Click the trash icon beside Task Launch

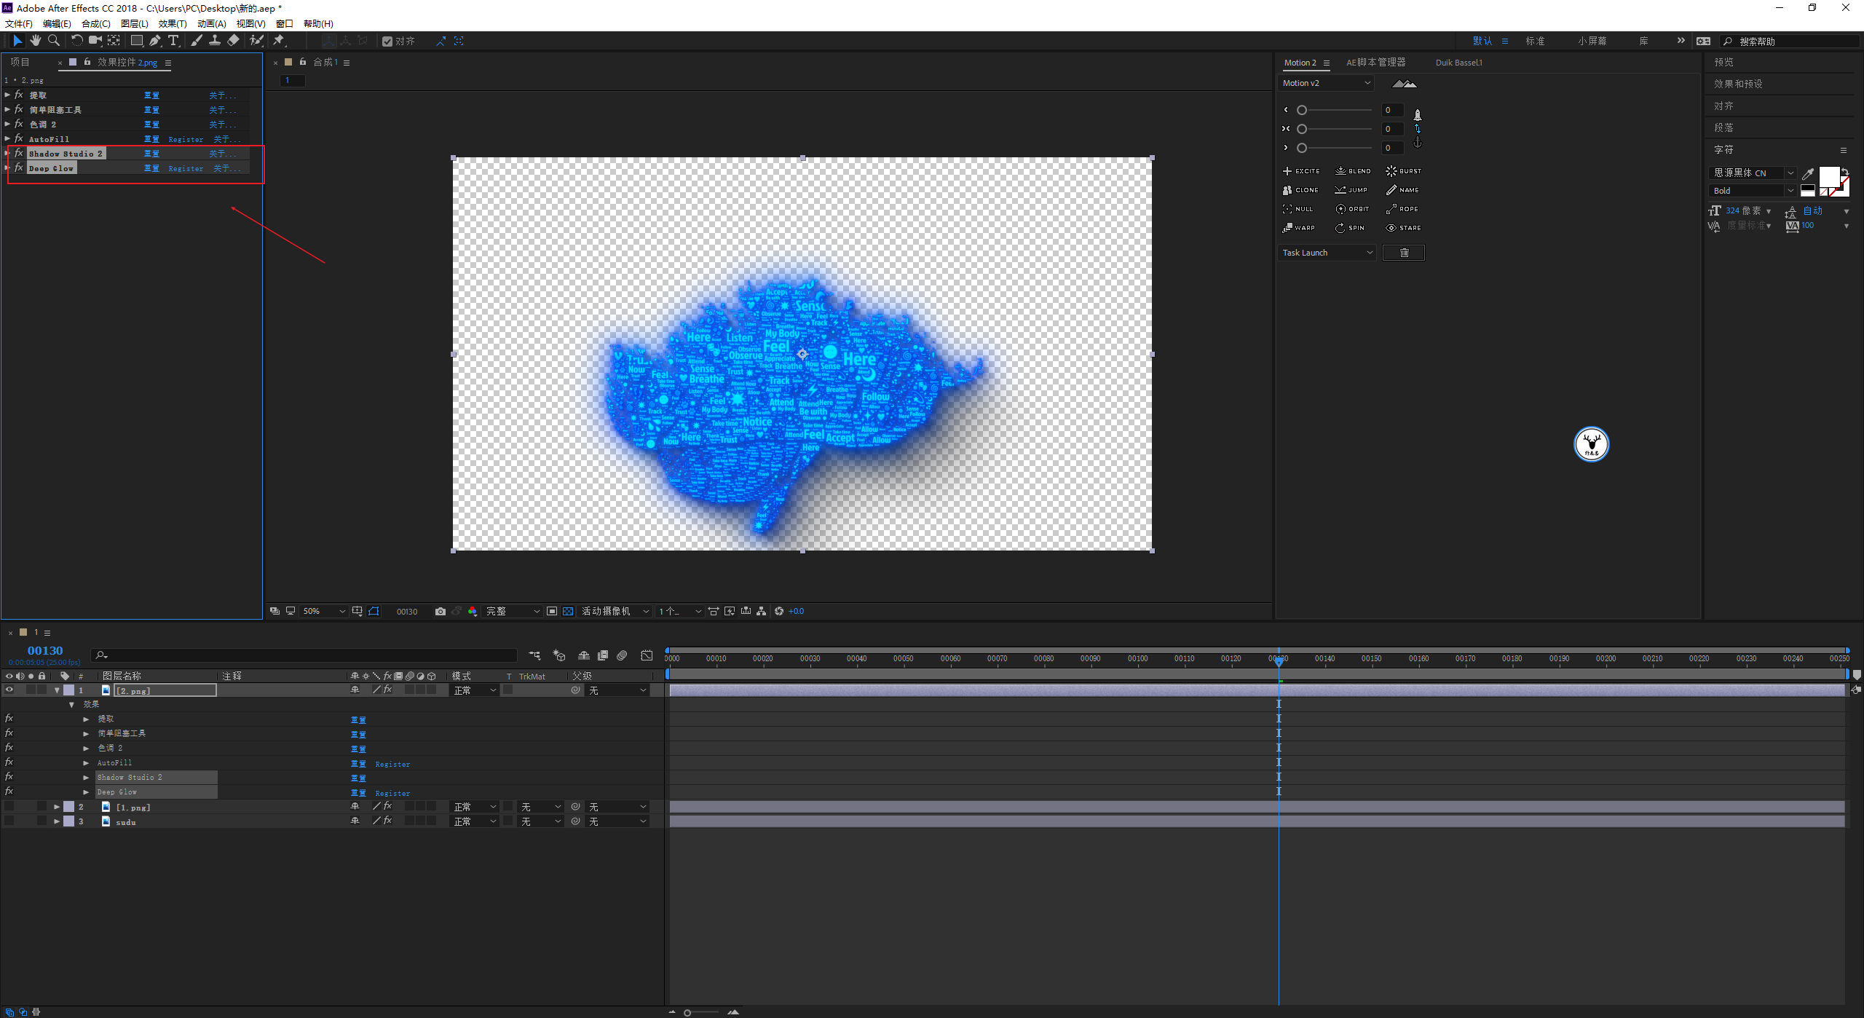tap(1403, 253)
